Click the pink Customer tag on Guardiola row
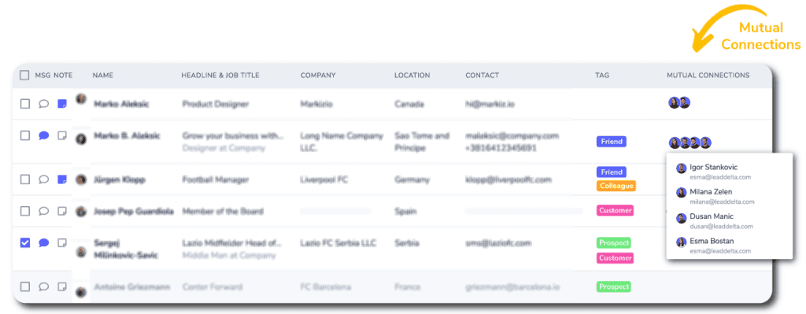This screenshot has height=314, width=806. pyautogui.click(x=615, y=210)
